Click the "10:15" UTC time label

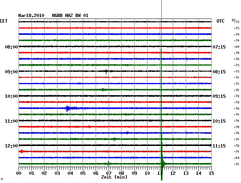pos(219,121)
